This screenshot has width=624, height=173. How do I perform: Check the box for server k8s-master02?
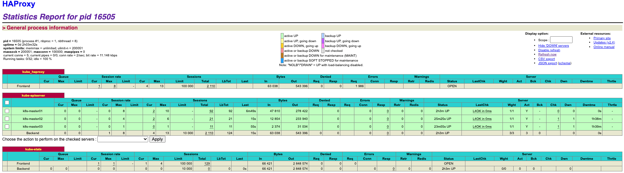coord(7,119)
